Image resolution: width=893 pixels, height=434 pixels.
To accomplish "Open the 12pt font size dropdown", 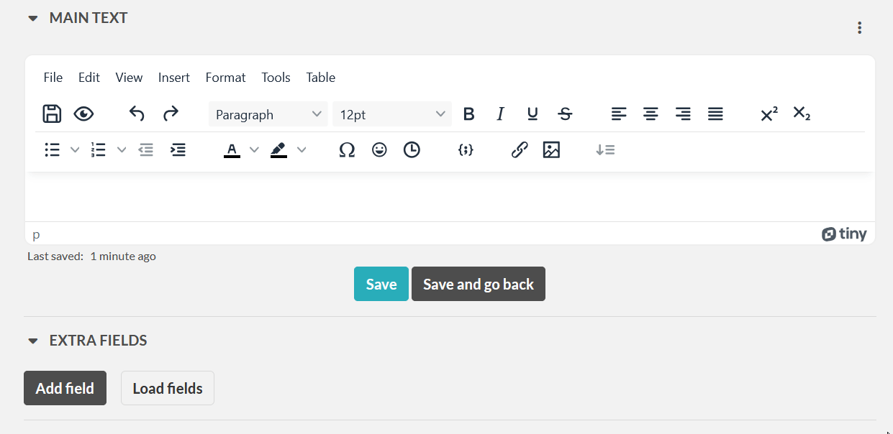I will click(391, 114).
